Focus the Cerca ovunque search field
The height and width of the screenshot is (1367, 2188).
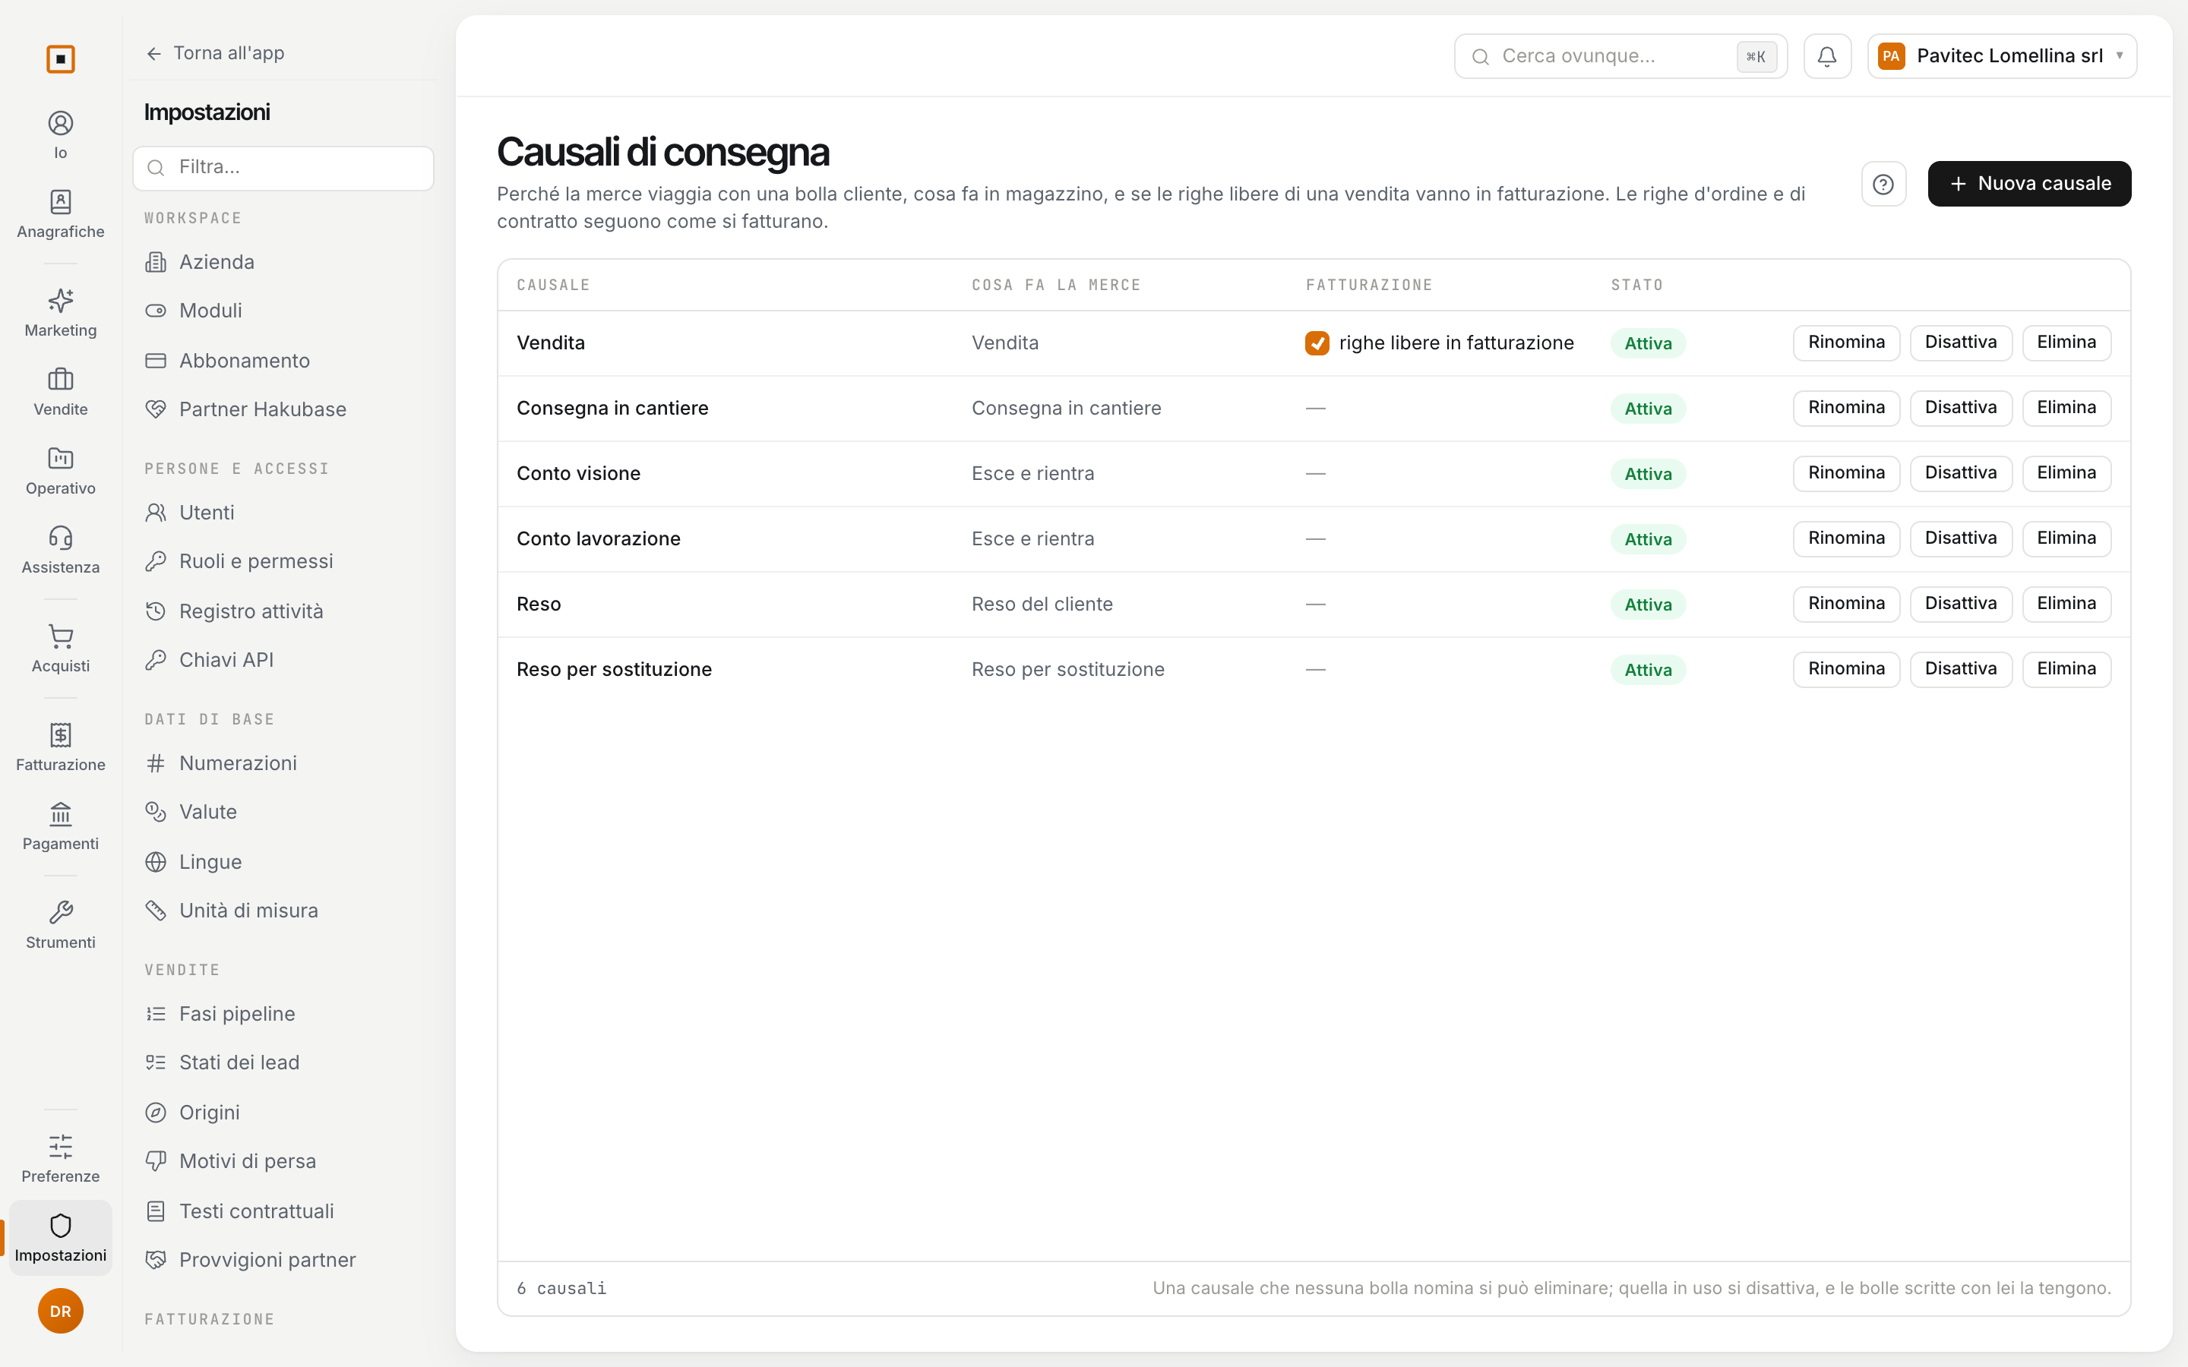[x=1620, y=56]
